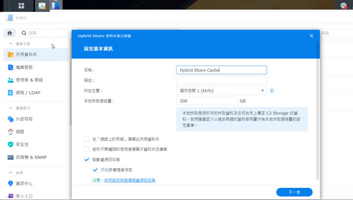The image size is (353, 200).
Task: Open 共用資料夾 in the sidebar
Action: click(36, 54)
